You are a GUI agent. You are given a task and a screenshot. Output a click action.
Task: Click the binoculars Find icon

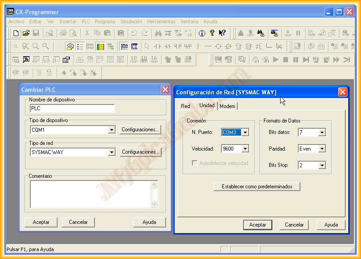(158, 33)
